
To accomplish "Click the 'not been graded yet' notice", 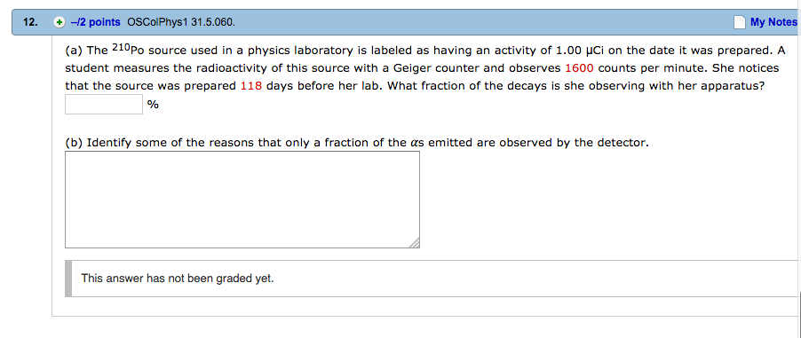I will (x=178, y=279).
